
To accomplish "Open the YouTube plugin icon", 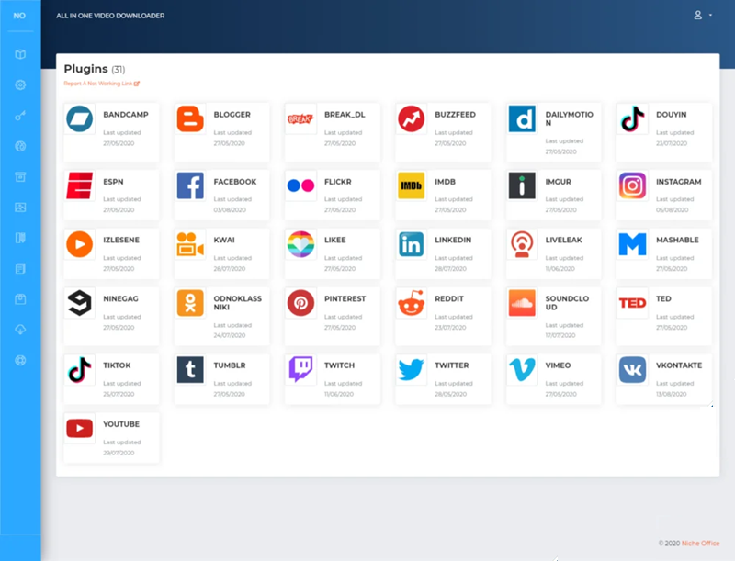I will 80,428.
